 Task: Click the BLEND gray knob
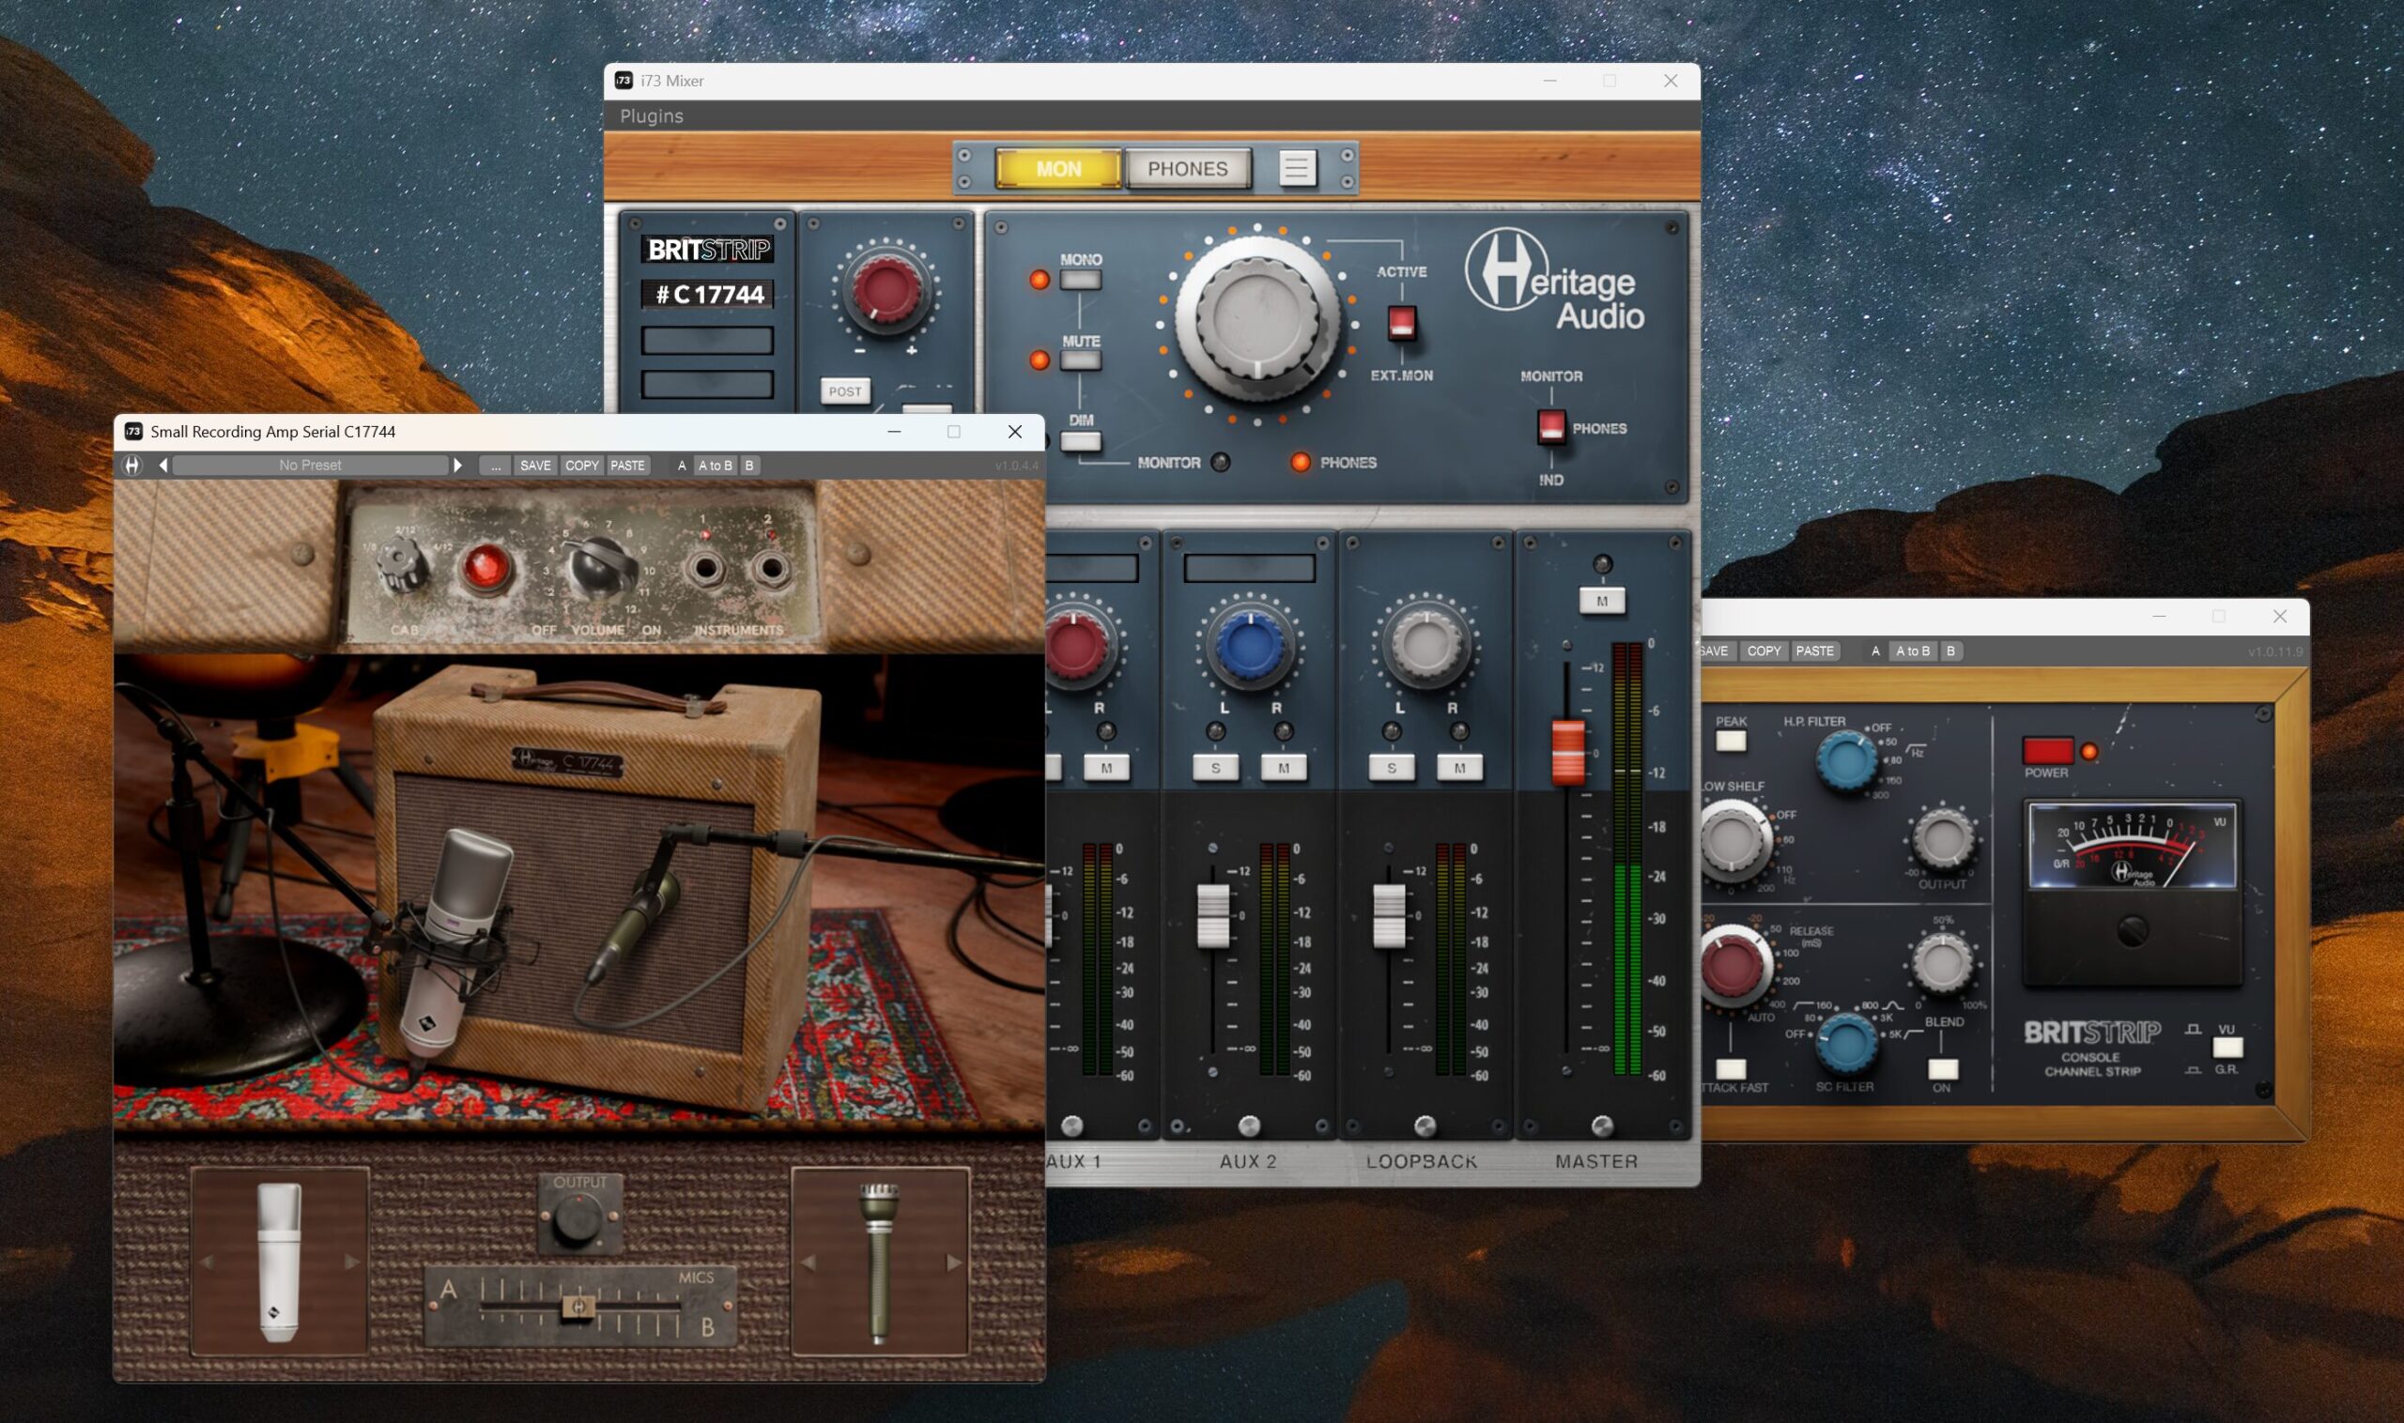point(1942,962)
